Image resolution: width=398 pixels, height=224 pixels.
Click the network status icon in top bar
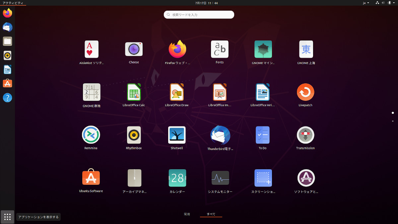click(x=377, y=3)
